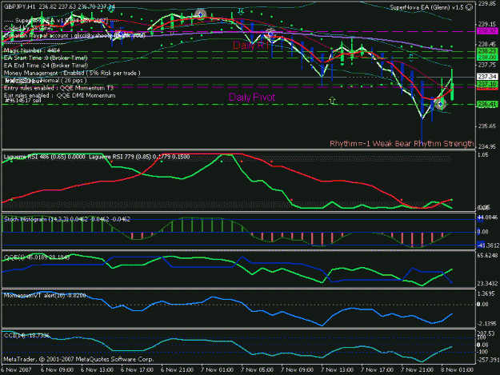Click the Magic Number : 4484 line
This screenshot has width=500, height=375.
32,50
